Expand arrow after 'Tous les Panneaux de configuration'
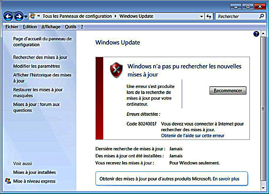269x194 pixels. point(115,16)
